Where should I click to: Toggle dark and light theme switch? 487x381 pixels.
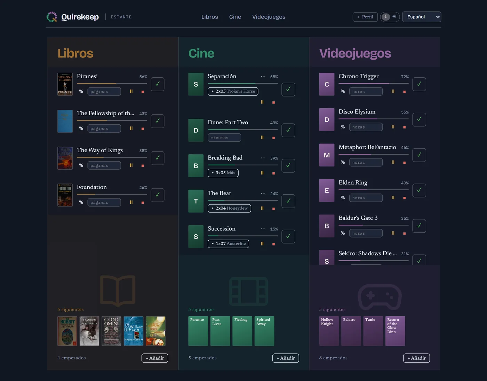[390, 17]
